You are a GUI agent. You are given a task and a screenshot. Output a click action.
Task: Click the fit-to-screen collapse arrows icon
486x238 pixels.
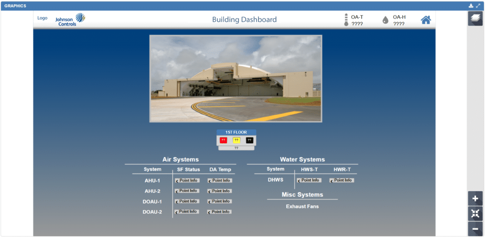coord(475,214)
